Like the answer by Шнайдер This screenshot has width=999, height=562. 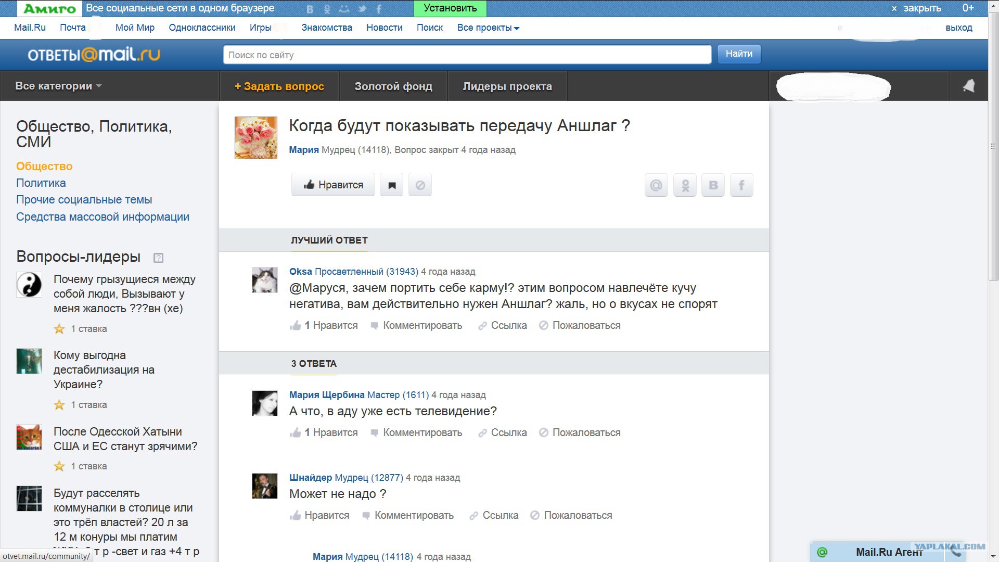pos(319,516)
